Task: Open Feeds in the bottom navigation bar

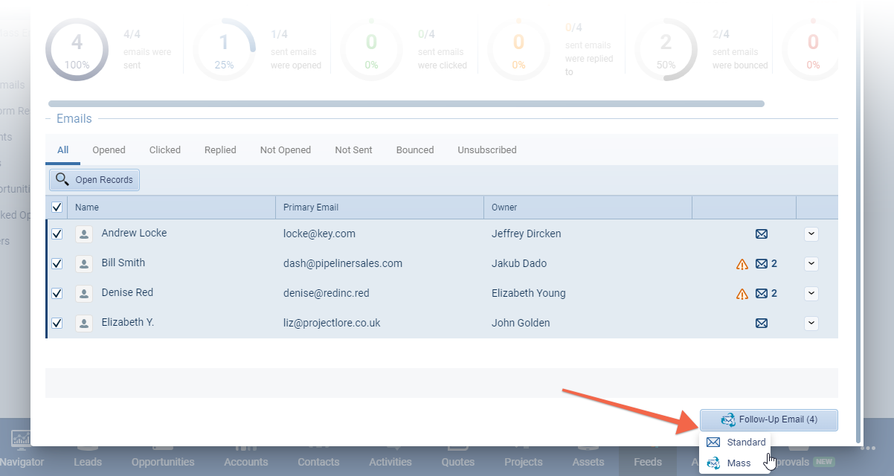Action: tap(648, 462)
